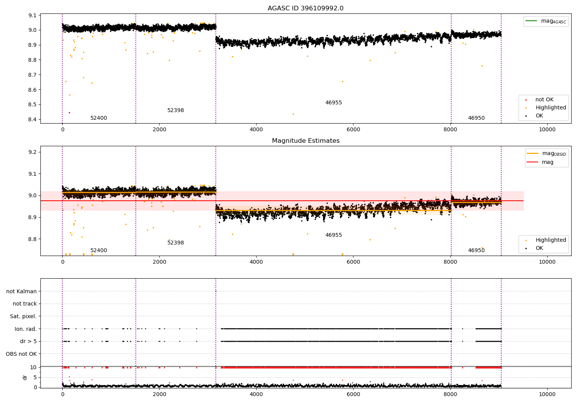Click the 'not Kalman' row label
Image resolution: width=577 pixels, height=403 pixels.
[22, 292]
